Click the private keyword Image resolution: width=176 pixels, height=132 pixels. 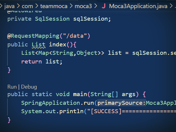pos(19,19)
